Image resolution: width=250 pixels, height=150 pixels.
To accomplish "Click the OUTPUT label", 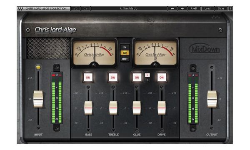I will click(212, 135).
